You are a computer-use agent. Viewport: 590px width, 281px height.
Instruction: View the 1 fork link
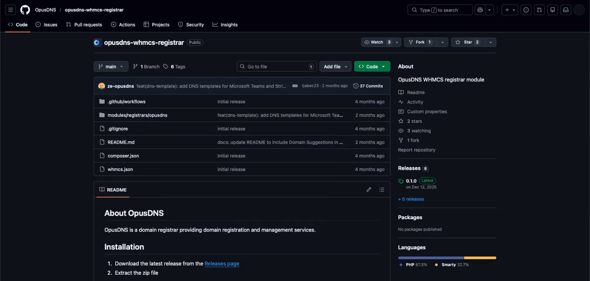pos(409,140)
